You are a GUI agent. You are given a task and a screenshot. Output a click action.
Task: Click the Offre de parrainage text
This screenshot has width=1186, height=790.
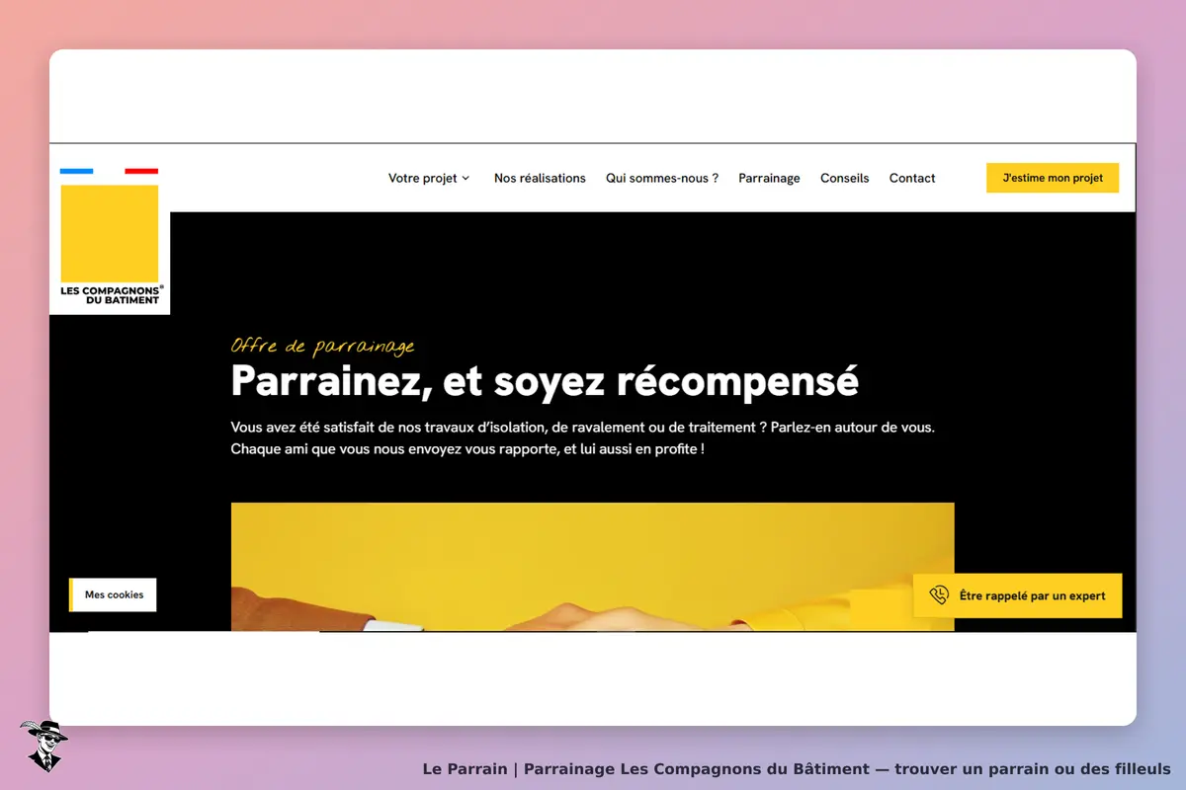click(323, 346)
